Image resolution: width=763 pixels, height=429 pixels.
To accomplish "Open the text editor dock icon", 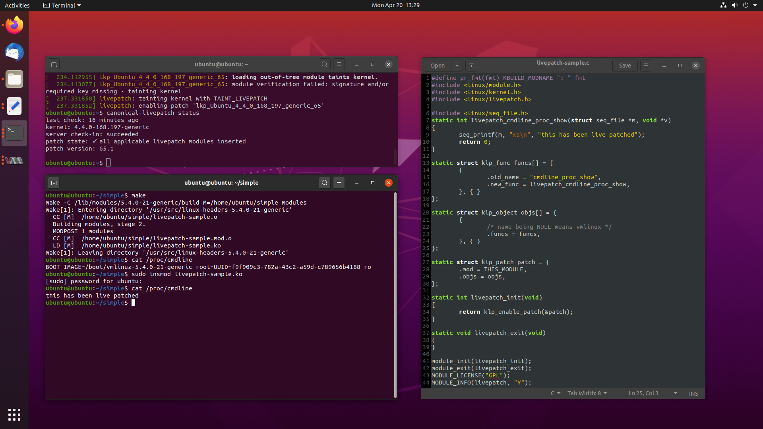I will pyautogui.click(x=14, y=106).
